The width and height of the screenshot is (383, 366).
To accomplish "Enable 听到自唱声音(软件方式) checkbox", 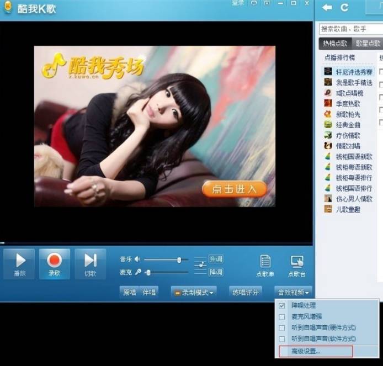I will click(x=281, y=339).
